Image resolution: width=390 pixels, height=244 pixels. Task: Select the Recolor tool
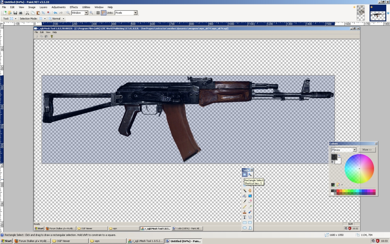coord(250,212)
